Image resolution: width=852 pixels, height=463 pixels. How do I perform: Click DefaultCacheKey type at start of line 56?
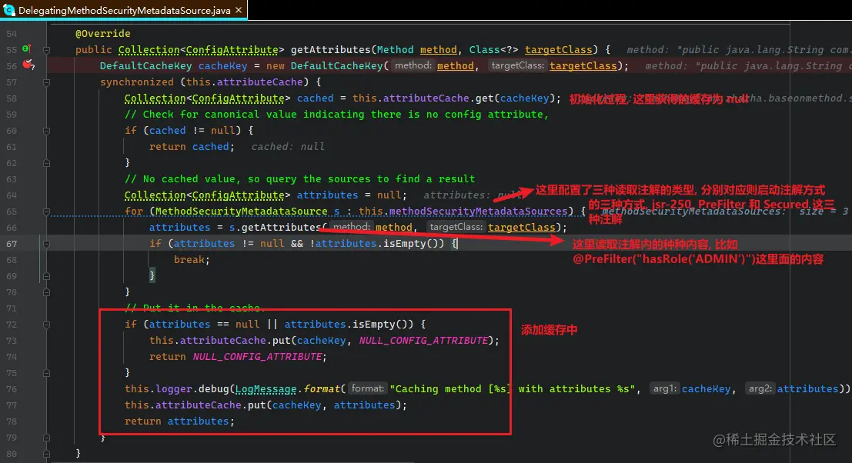[145, 65]
